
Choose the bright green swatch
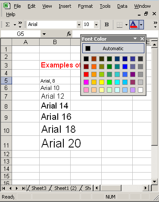(109, 82)
